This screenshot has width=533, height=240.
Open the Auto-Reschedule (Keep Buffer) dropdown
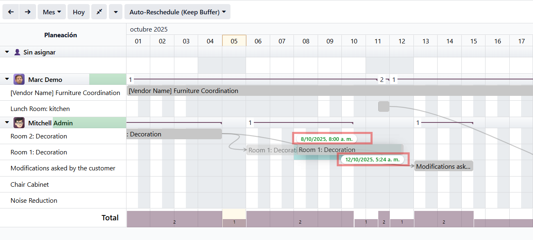click(177, 12)
